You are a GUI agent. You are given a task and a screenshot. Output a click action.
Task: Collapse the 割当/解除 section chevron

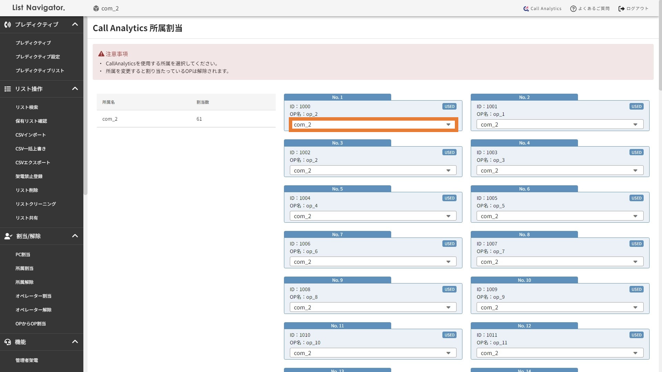pos(75,236)
